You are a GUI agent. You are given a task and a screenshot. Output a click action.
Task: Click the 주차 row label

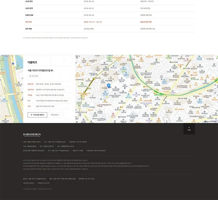(29, 106)
